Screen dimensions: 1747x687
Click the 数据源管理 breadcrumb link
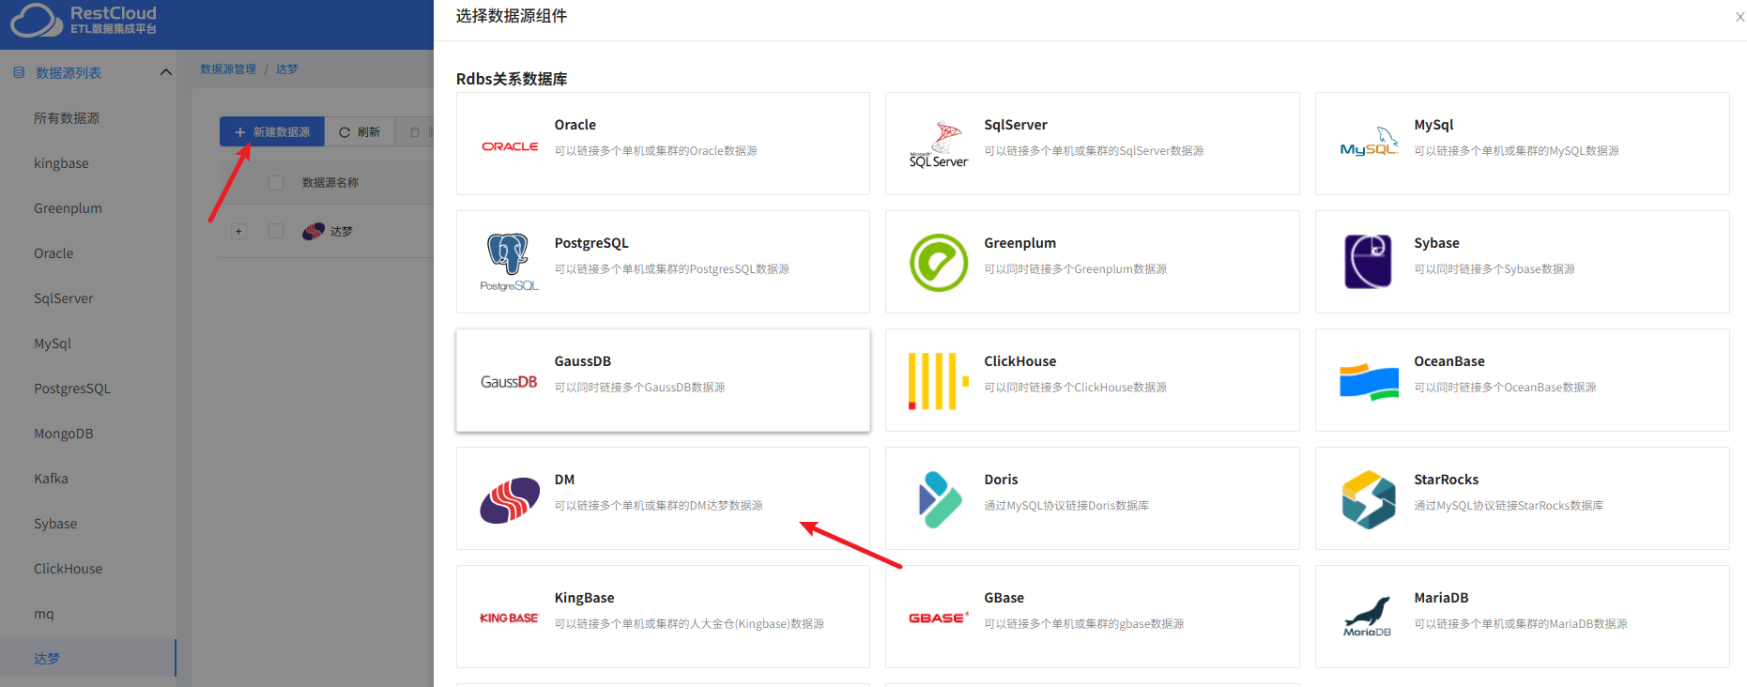[x=228, y=69]
